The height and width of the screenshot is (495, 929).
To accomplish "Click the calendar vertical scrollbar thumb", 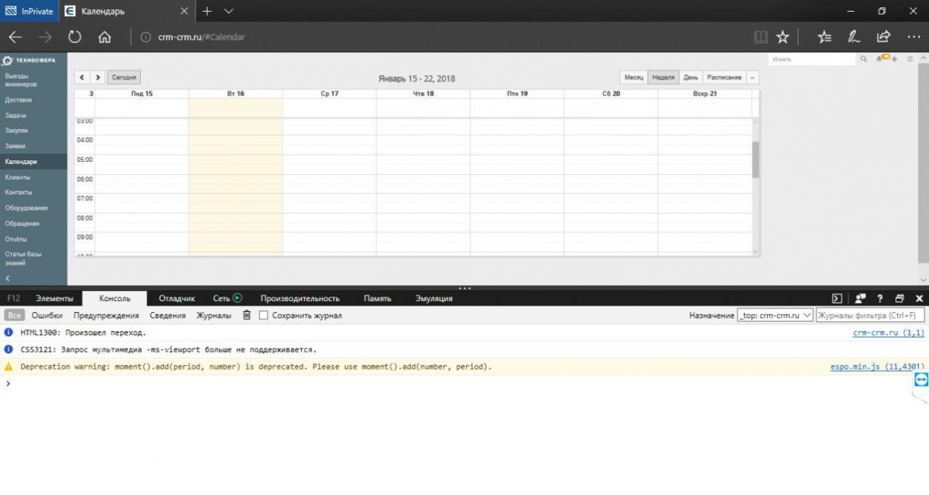I will click(x=755, y=160).
